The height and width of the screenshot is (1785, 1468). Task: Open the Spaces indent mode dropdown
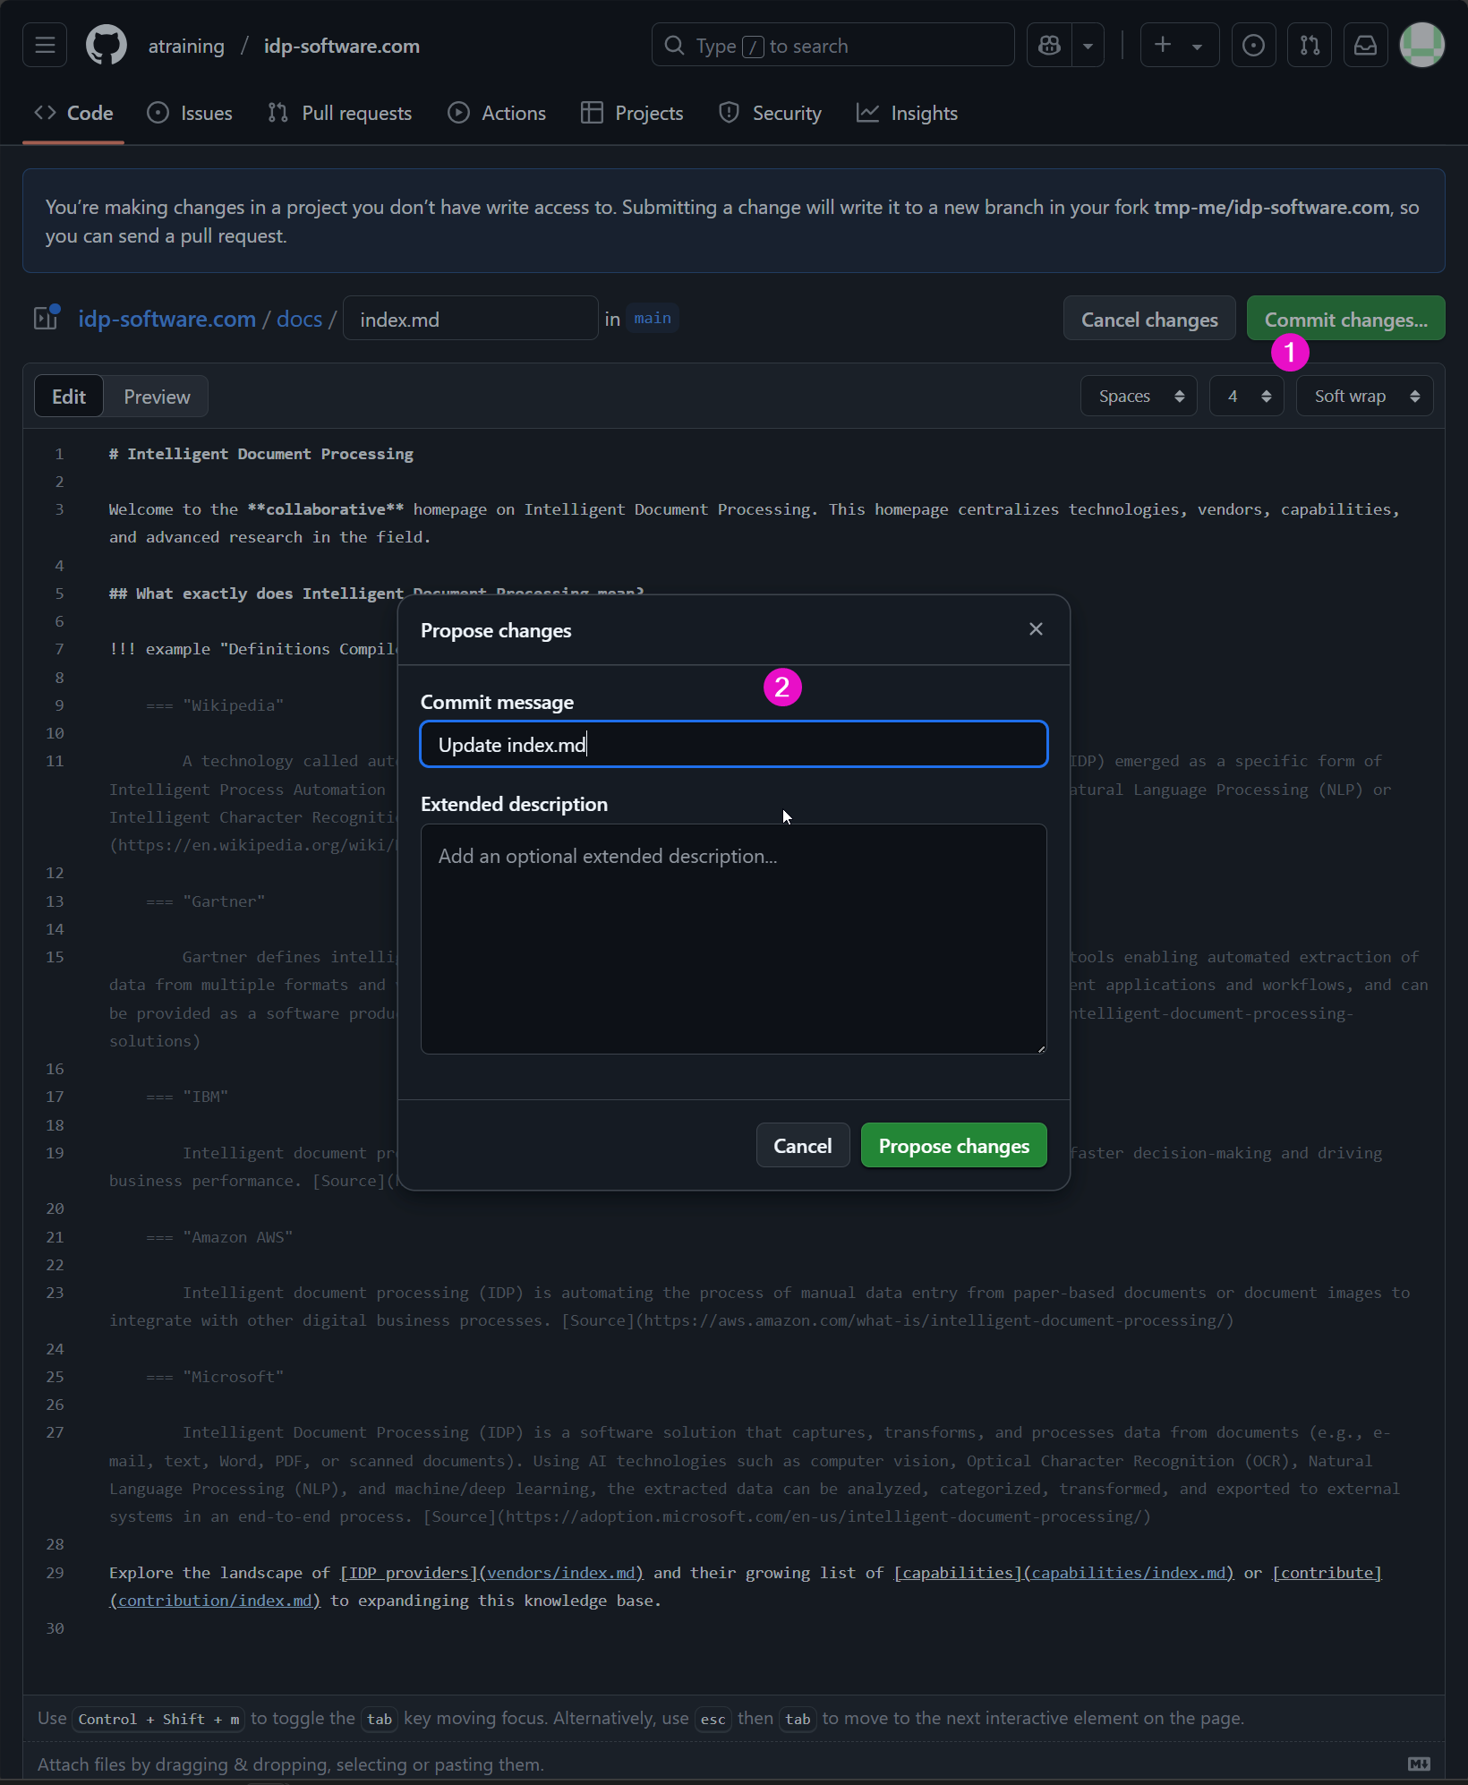(1139, 396)
